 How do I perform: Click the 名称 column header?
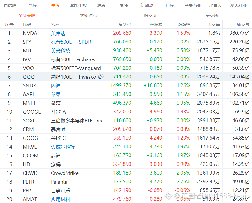tap(55, 25)
